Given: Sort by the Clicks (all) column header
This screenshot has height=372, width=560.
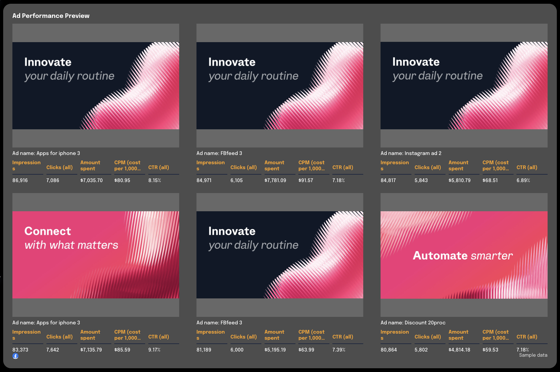Looking at the screenshot, I should pyautogui.click(x=59, y=167).
